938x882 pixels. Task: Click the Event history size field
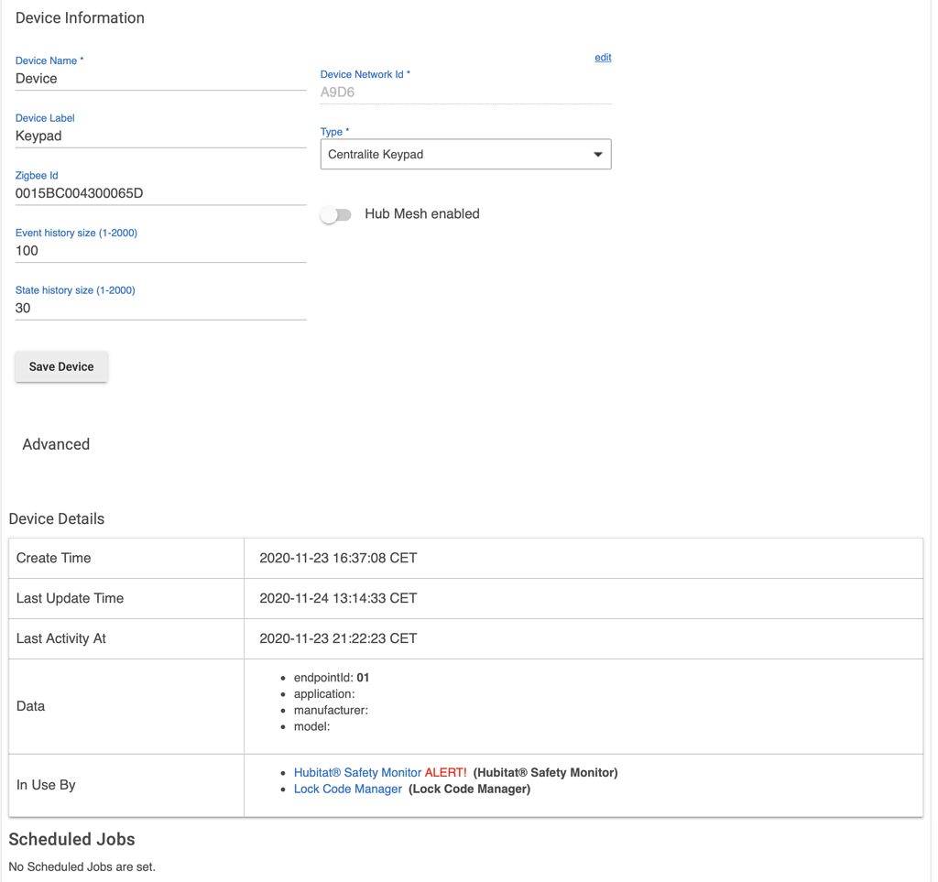click(x=160, y=250)
